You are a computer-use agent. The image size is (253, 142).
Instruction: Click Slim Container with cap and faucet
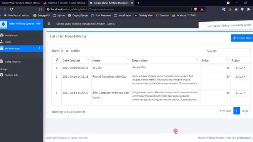111,95
